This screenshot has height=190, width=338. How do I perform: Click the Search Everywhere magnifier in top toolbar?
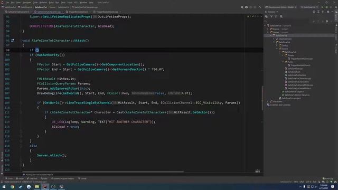tap(242, 7)
